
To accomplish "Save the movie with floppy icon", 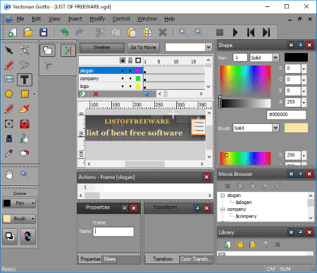I will coord(43,32).
